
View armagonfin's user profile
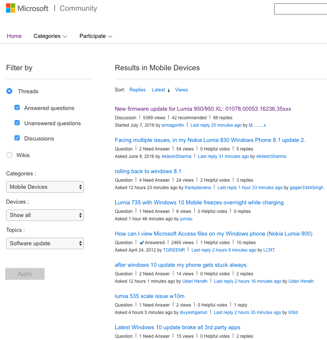173,125
